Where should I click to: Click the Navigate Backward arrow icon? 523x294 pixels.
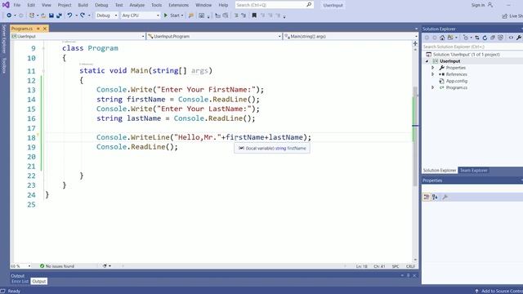pos(9,16)
